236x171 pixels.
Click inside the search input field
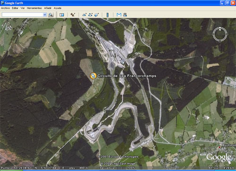tap(23, 15)
